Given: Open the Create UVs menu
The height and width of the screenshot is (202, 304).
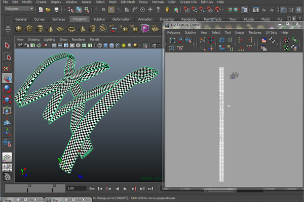Looking at the screenshot, I should 188,2.
